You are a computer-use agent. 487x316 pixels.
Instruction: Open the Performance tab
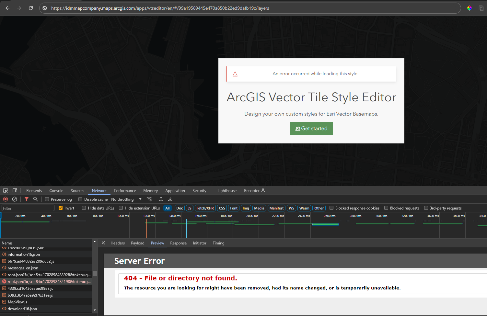pos(125,191)
